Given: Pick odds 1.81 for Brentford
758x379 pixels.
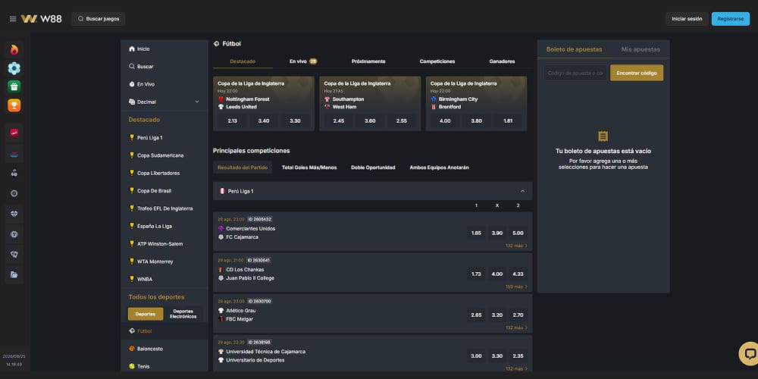Looking at the screenshot, I should tap(508, 121).
